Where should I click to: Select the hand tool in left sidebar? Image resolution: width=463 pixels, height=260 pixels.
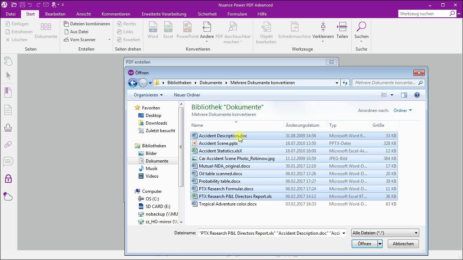coord(8,61)
